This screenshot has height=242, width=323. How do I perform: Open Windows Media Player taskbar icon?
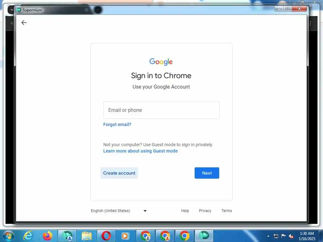tap(125, 236)
